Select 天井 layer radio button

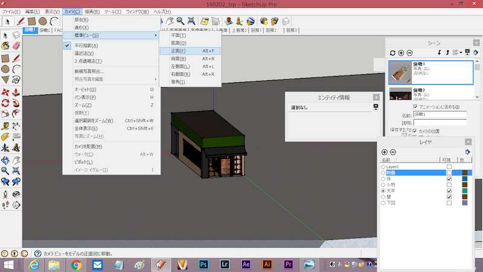coord(383,191)
